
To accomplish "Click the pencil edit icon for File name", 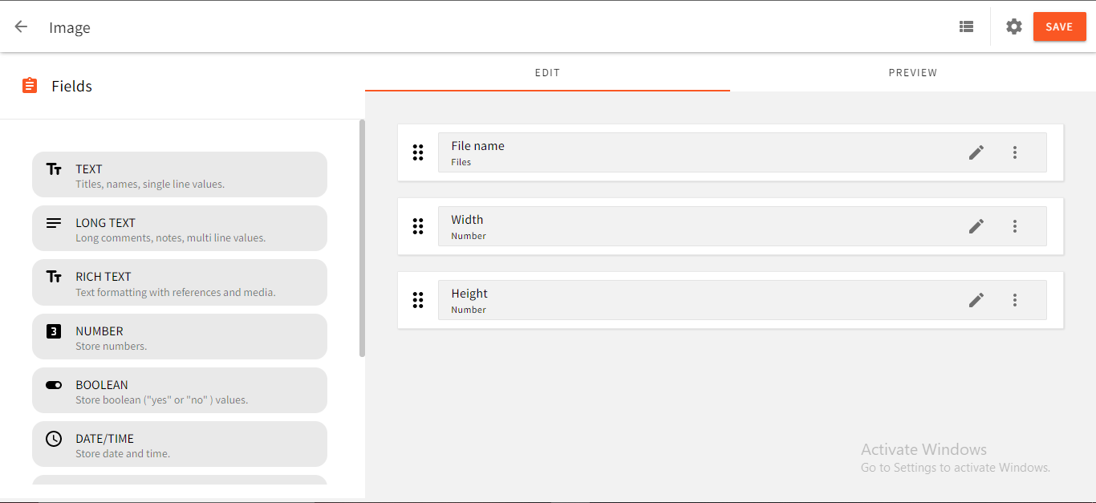I will (976, 152).
